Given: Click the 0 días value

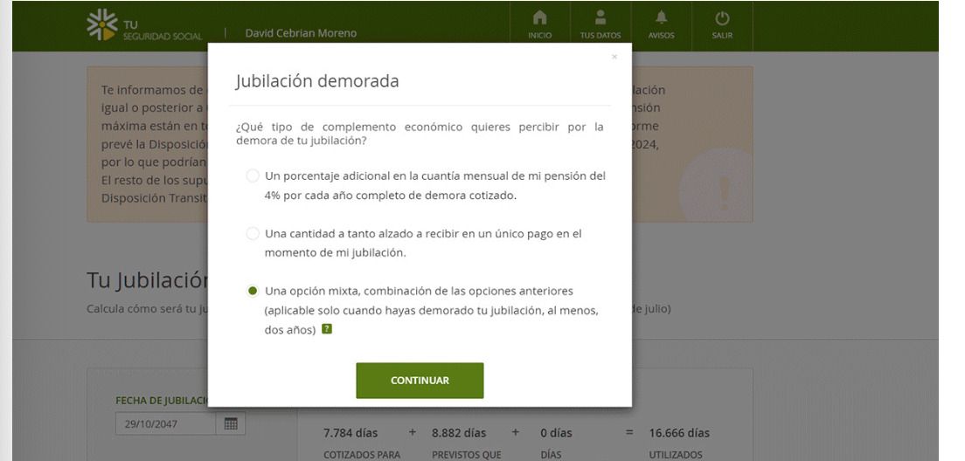Looking at the screenshot, I should [556, 433].
